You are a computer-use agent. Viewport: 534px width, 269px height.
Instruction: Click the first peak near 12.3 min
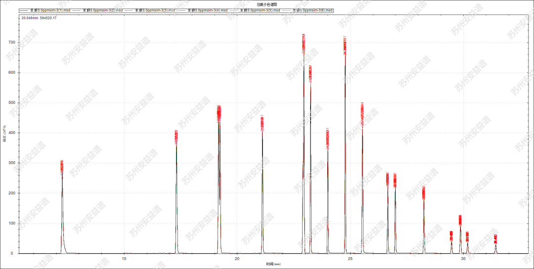click(62, 167)
